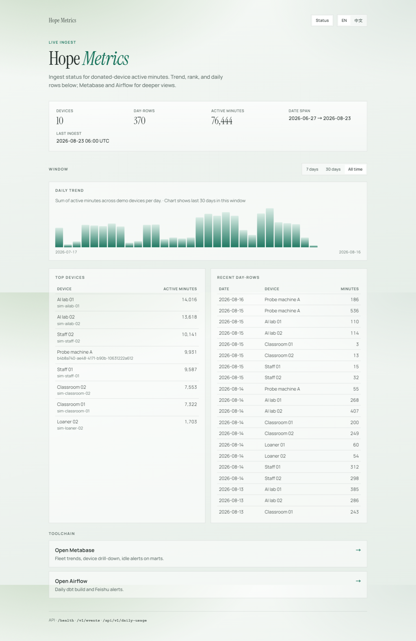Select Probe machine A in Top Devices
The height and width of the screenshot is (641, 416).
click(127, 355)
